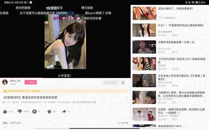Open more options for 王橹杰 video
This screenshot has height=130, width=209.
click(205, 52)
